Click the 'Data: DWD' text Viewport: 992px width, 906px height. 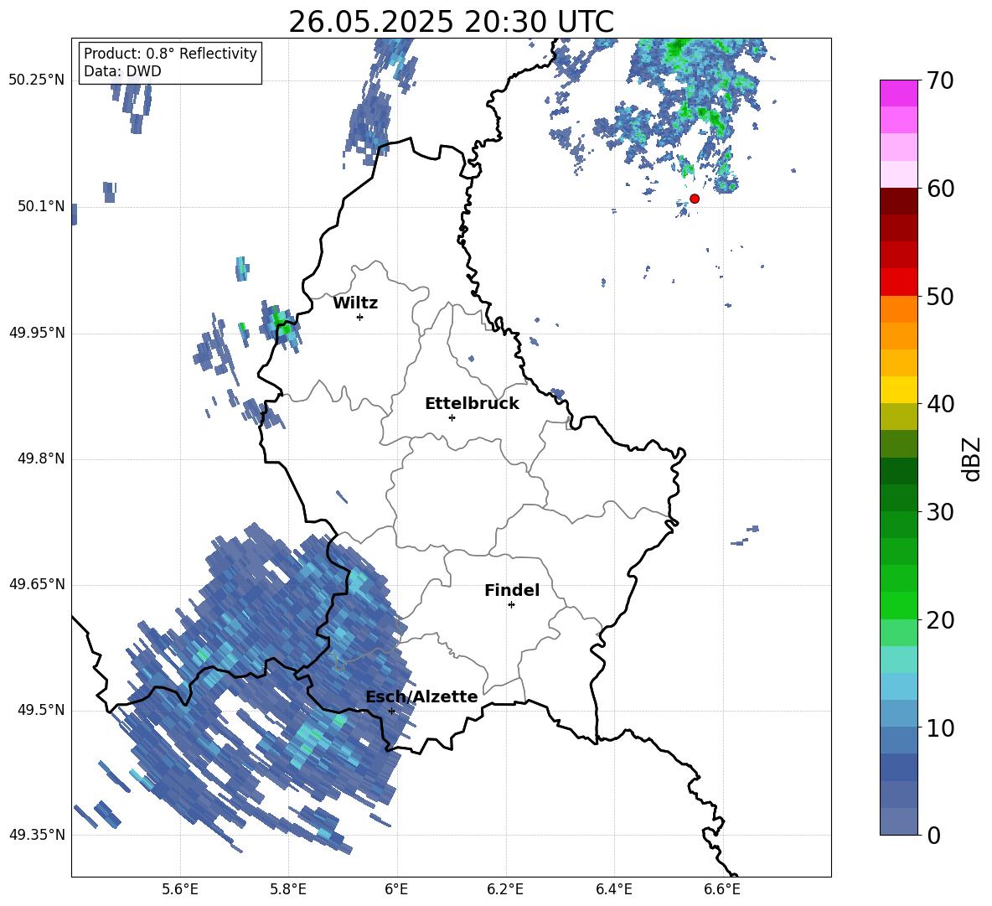coord(122,71)
